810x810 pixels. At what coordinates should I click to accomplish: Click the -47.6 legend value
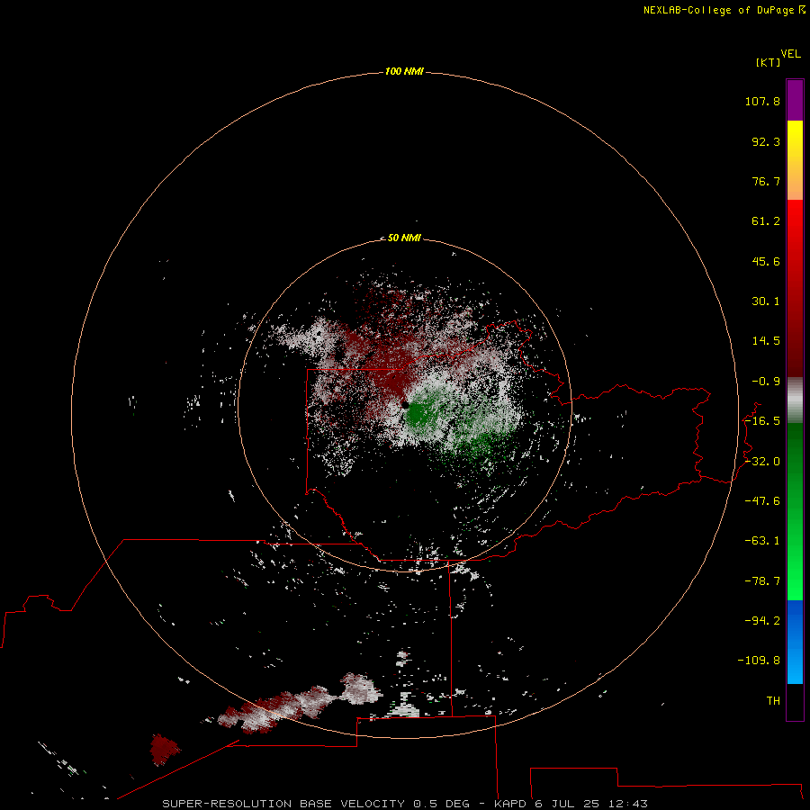pos(762,501)
